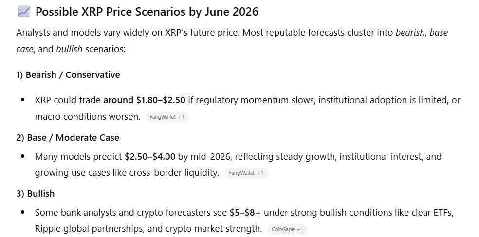Click the bold "$1.80–$2.50" price range
The image size is (479, 237).
coord(161,100)
